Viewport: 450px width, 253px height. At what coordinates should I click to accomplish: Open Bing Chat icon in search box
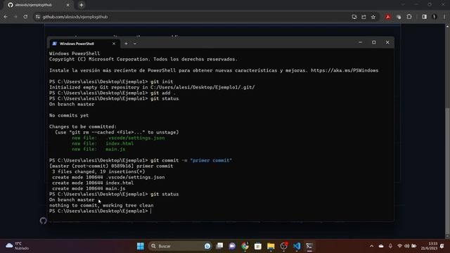pos(207,246)
